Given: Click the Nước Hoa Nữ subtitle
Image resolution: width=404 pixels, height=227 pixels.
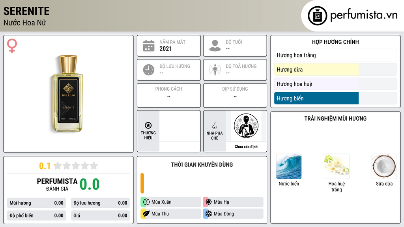Looking at the screenshot, I should pyautogui.click(x=25, y=23).
